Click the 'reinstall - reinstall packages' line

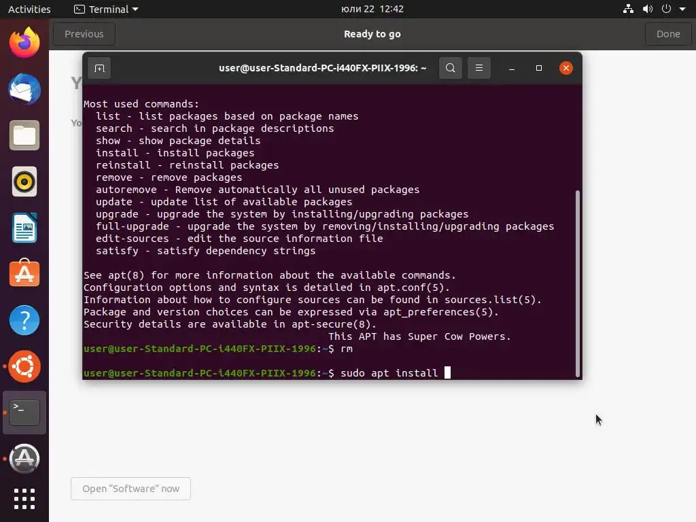point(188,165)
